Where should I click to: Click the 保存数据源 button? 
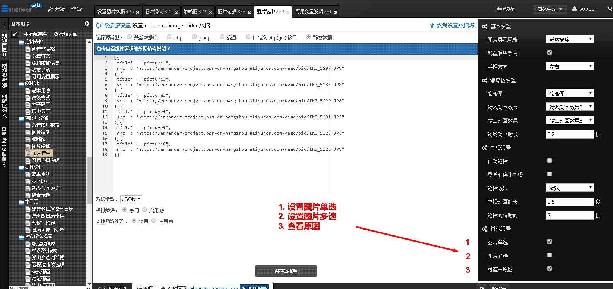coord(286,271)
